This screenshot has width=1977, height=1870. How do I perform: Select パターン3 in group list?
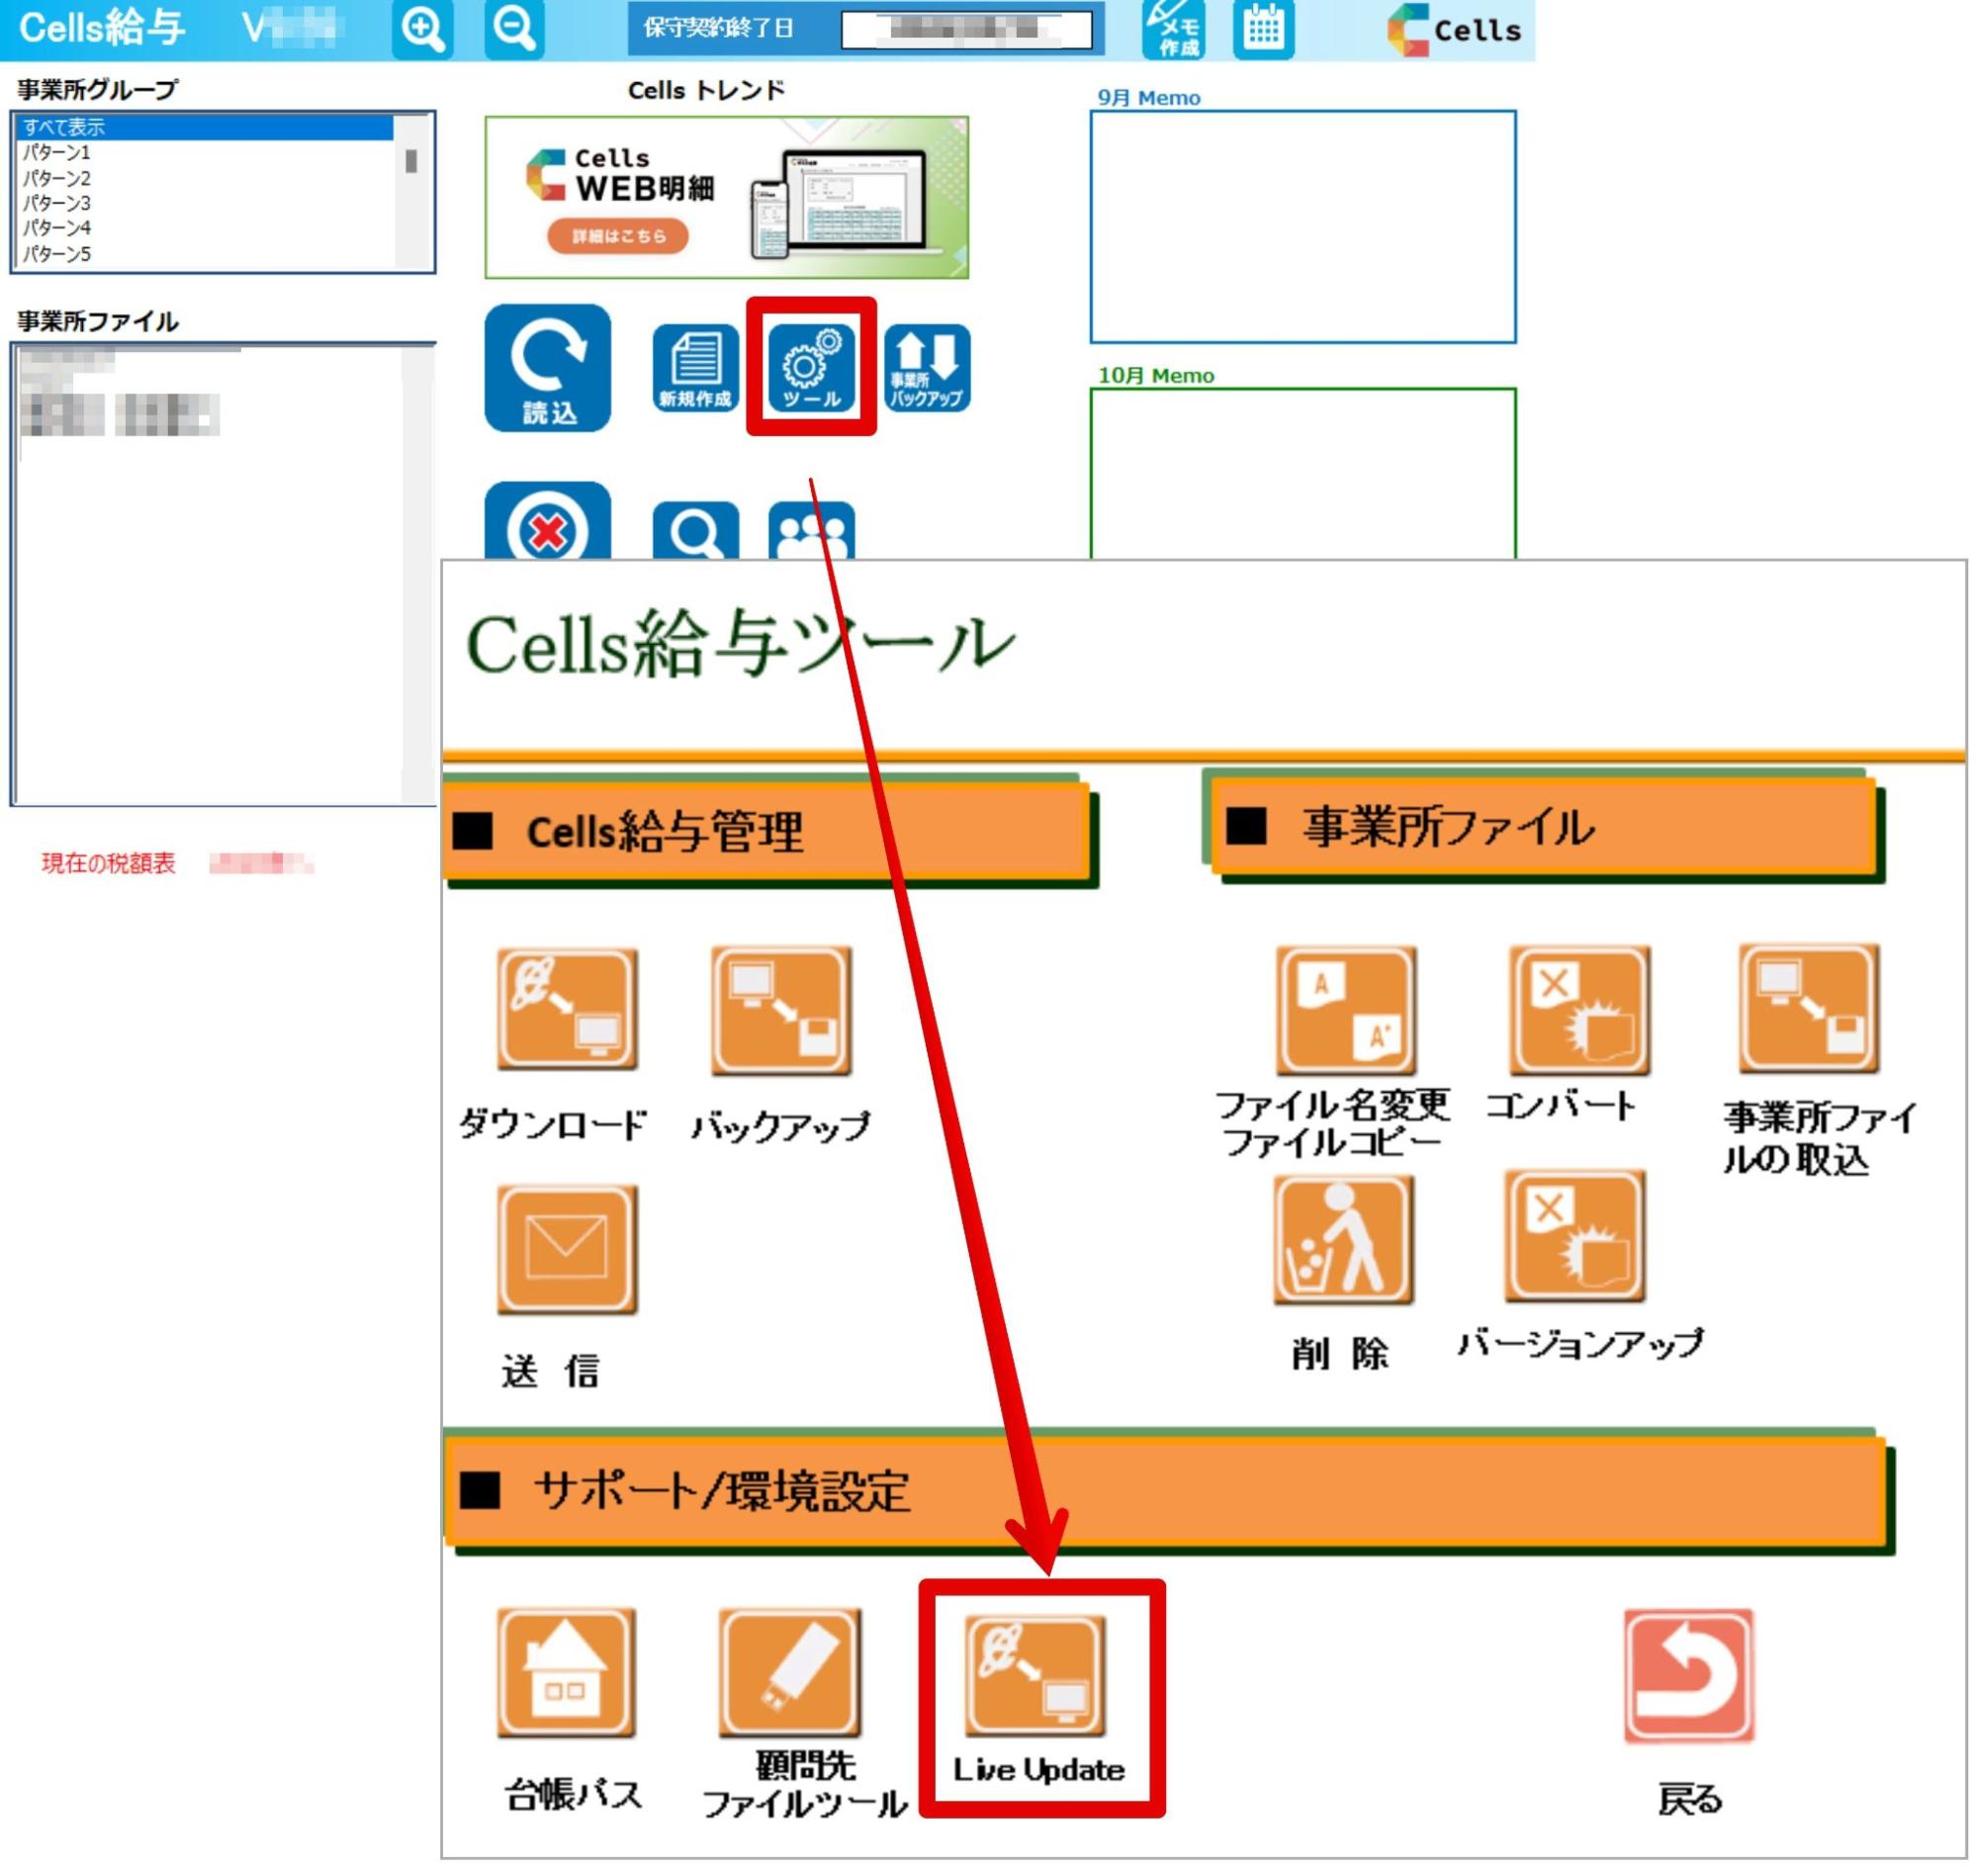(208, 204)
